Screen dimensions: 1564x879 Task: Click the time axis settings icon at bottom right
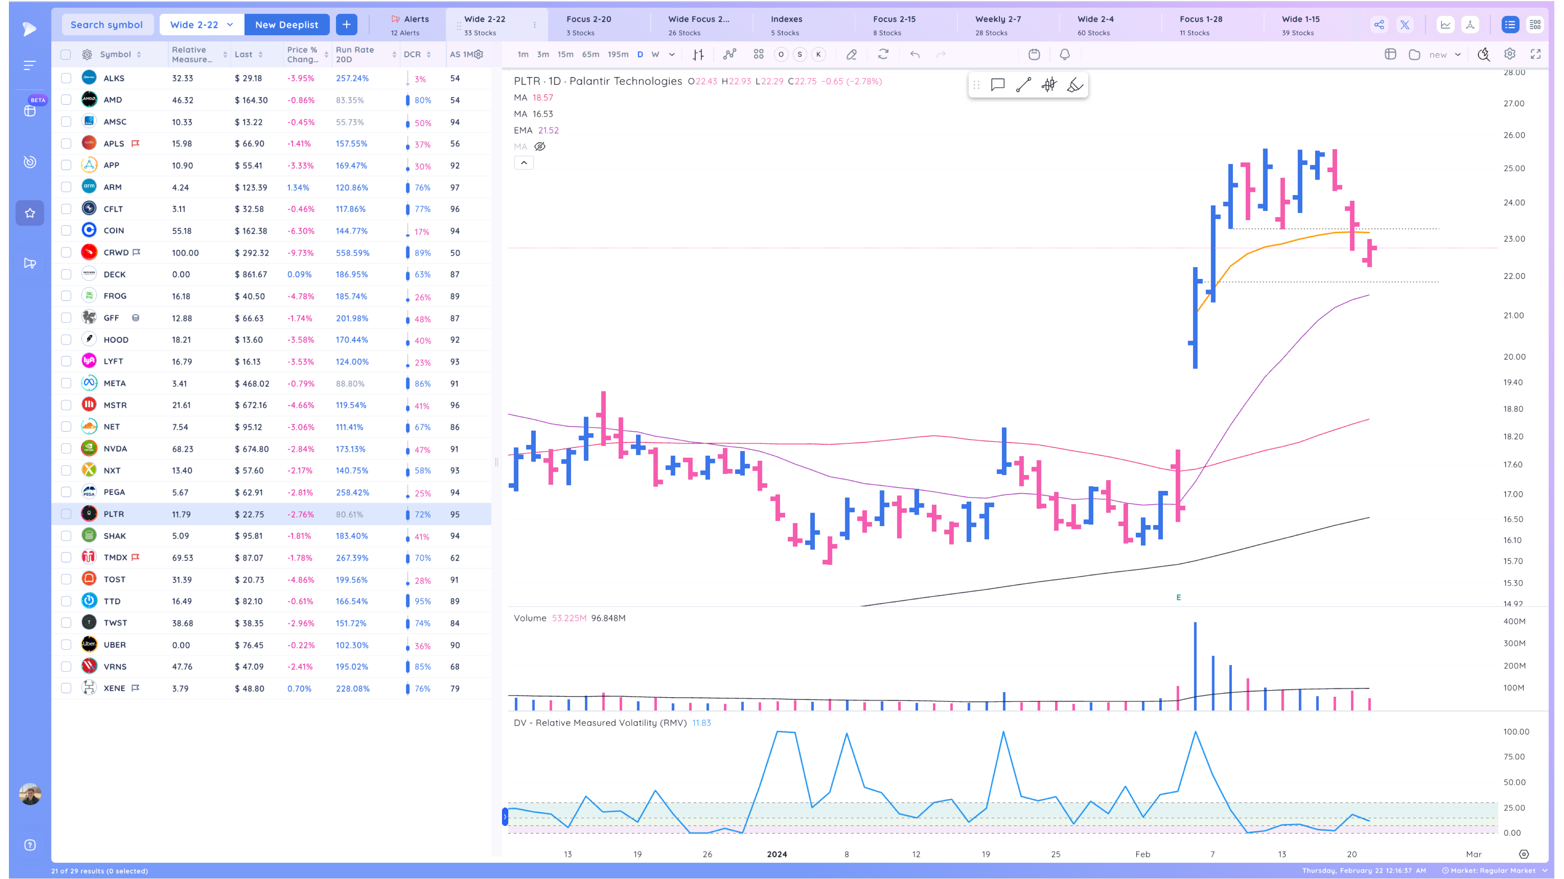point(1523,853)
